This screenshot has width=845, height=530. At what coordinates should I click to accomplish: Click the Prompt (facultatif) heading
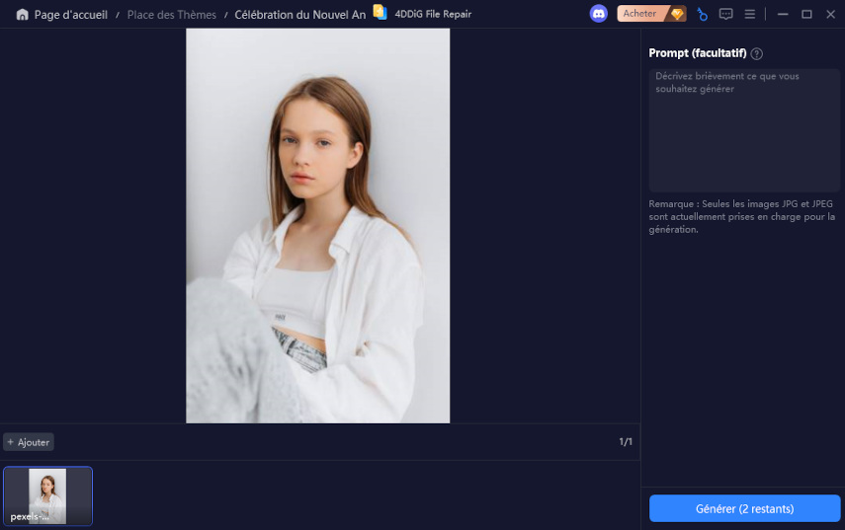coord(698,53)
